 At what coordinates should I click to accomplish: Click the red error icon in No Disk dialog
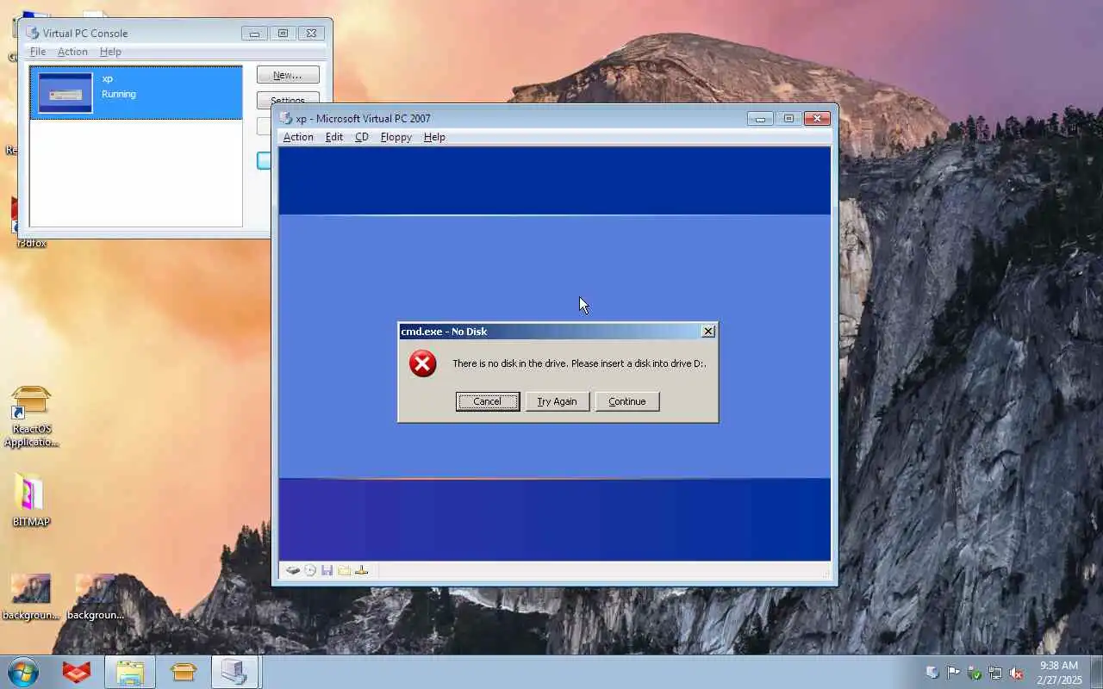click(422, 363)
